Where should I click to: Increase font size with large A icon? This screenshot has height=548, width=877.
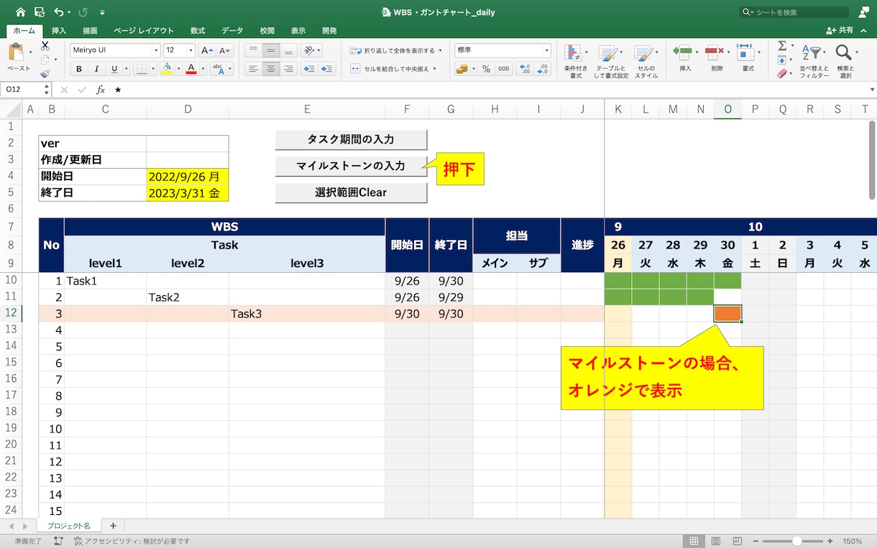tap(206, 50)
